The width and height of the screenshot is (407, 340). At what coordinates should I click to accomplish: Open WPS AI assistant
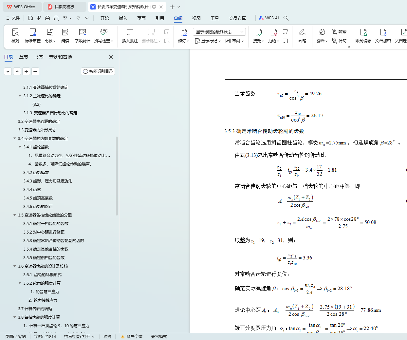point(269,18)
